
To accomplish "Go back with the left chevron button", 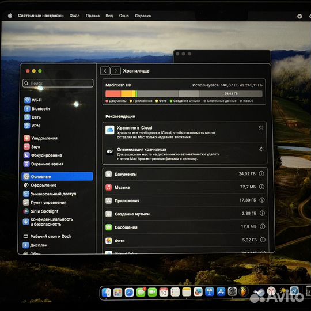I will click(105, 71).
